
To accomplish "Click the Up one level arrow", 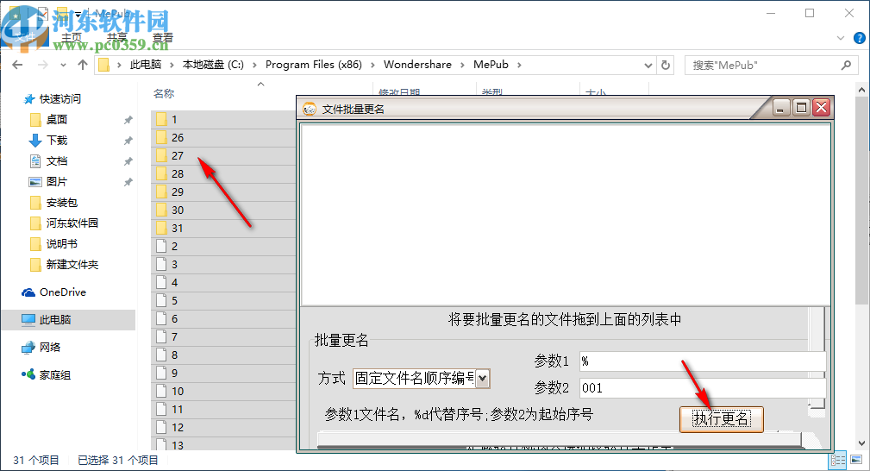I will pos(83,65).
